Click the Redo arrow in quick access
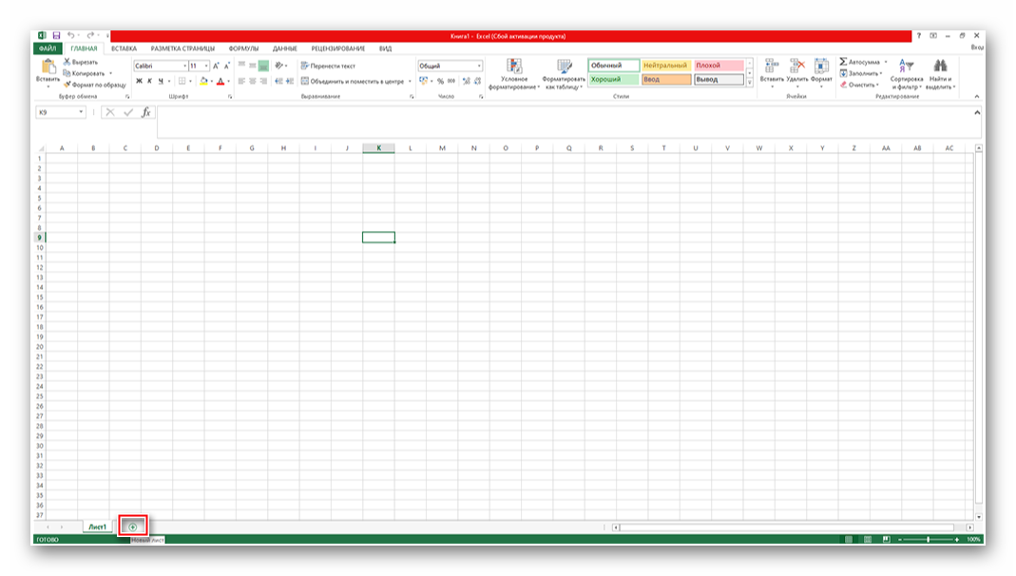Viewport: 1016px width, 576px height. click(90, 35)
